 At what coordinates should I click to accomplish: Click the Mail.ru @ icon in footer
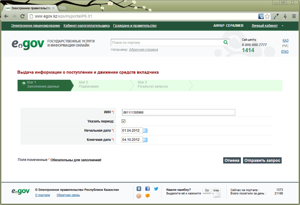click(139, 196)
